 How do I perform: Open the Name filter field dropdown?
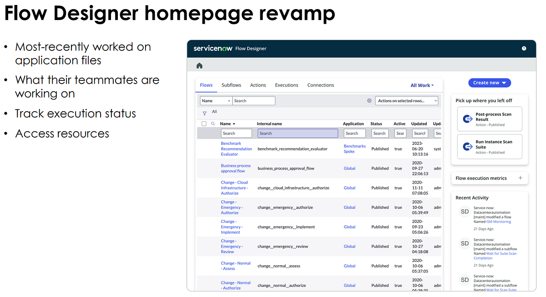click(216, 100)
